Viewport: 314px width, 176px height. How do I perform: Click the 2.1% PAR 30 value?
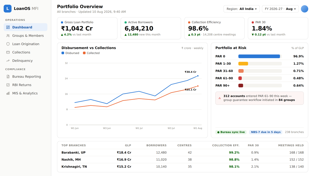click(255, 167)
